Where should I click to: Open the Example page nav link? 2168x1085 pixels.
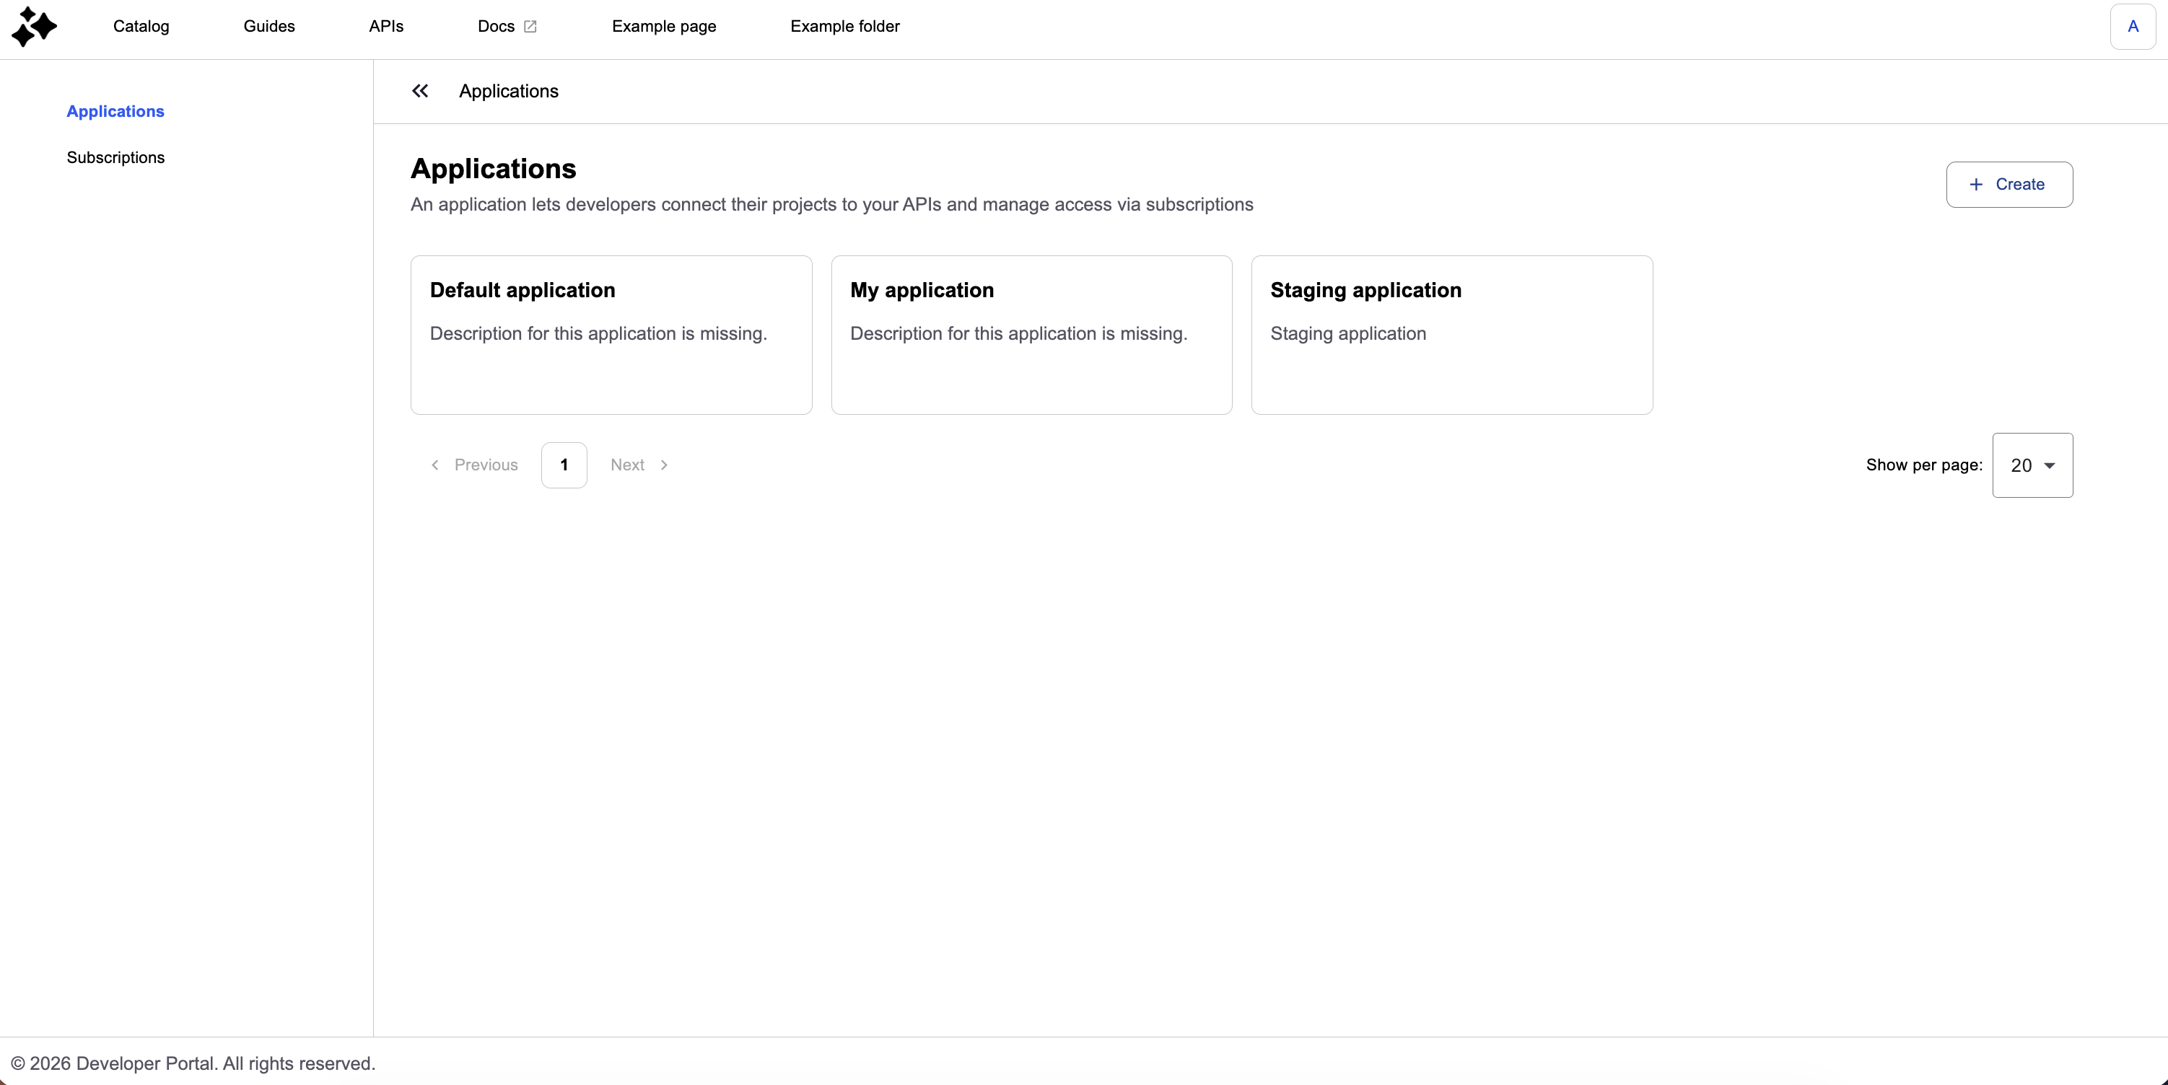664,27
